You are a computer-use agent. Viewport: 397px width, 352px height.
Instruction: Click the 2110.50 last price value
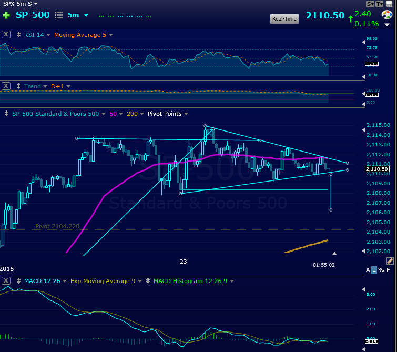click(325, 15)
